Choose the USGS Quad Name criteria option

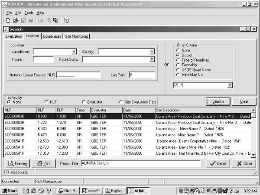[178, 69]
